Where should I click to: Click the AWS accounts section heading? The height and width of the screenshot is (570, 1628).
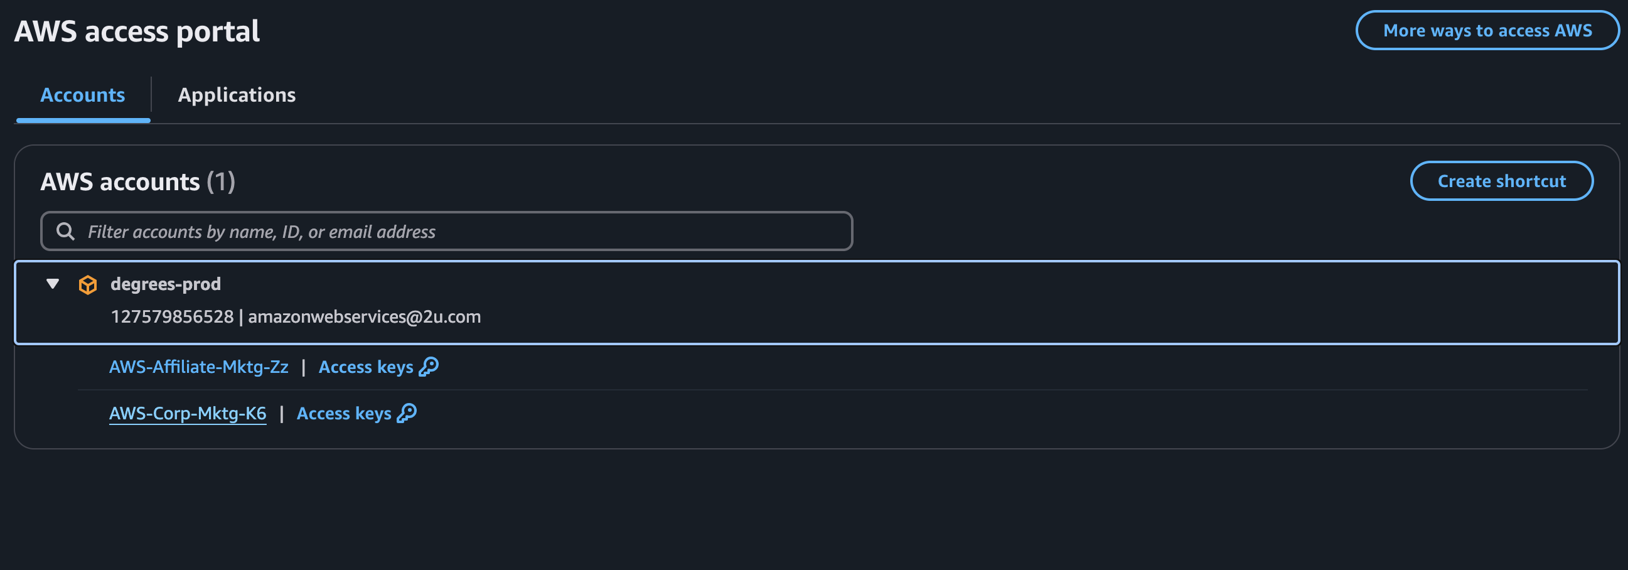120,182
